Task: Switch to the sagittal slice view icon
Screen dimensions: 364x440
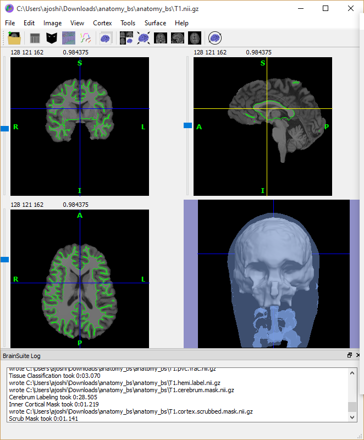Action: (178, 38)
